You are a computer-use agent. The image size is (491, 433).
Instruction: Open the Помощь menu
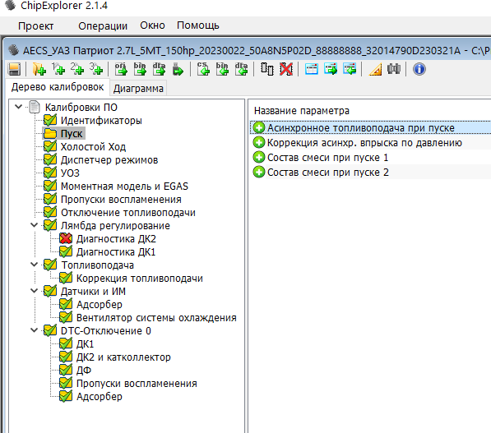coord(198,25)
